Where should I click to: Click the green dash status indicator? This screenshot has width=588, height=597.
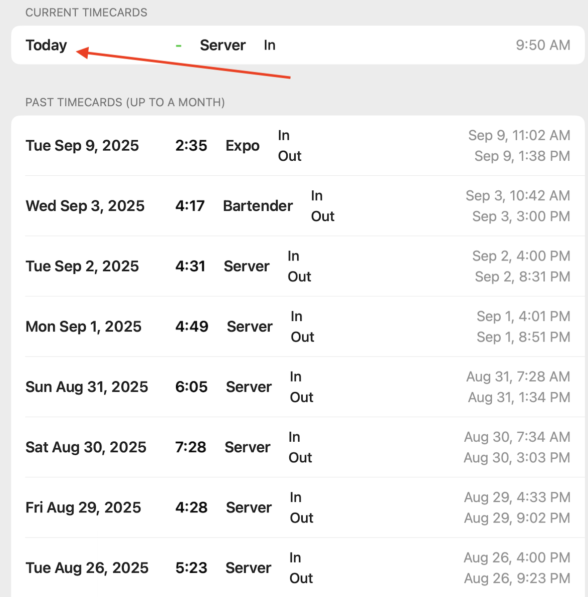click(178, 46)
